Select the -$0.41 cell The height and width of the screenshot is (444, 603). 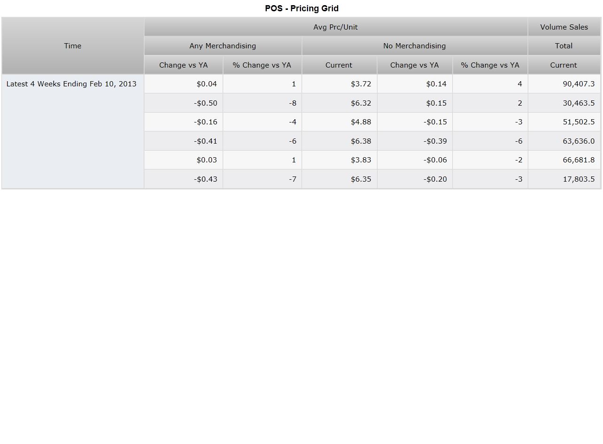tap(184, 141)
